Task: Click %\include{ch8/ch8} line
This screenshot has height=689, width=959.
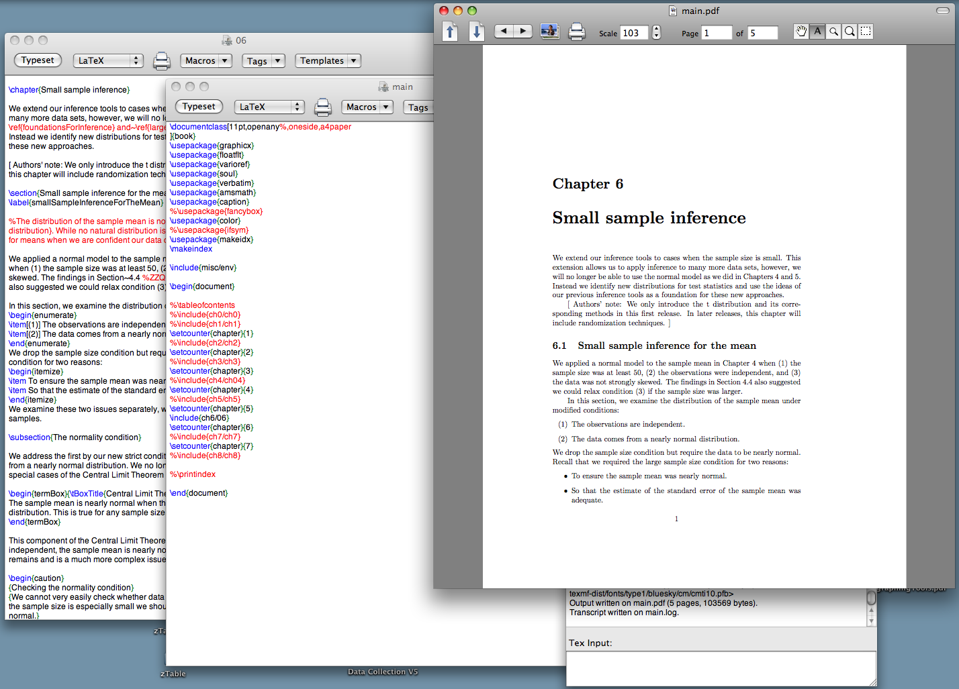Action: click(205, 456)
